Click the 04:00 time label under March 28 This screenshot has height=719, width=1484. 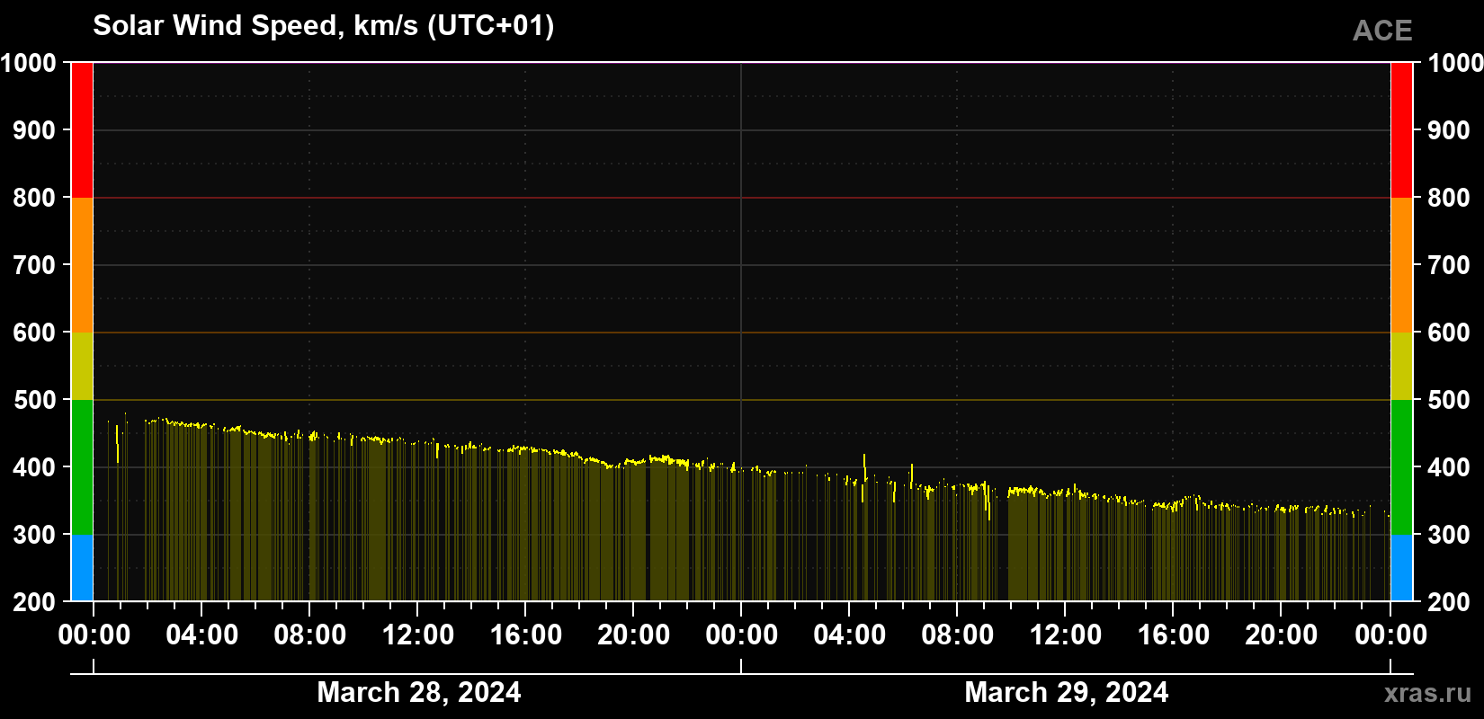tap(202, 635)
